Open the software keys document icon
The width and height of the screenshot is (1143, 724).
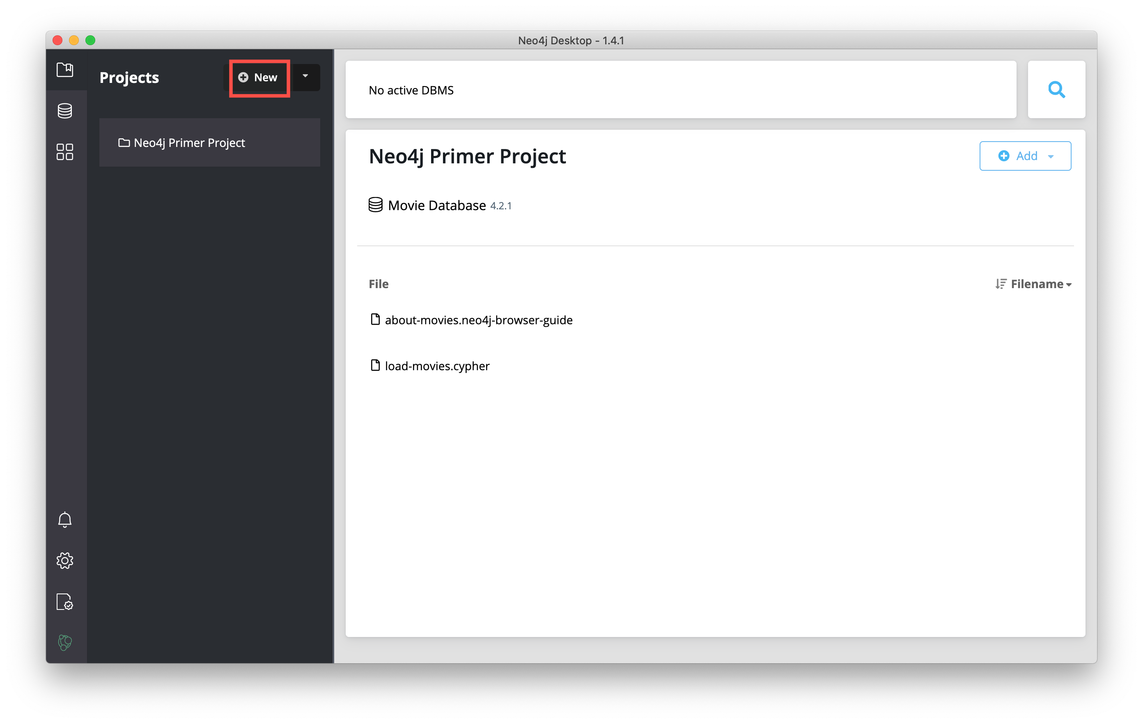coord(64,602)
